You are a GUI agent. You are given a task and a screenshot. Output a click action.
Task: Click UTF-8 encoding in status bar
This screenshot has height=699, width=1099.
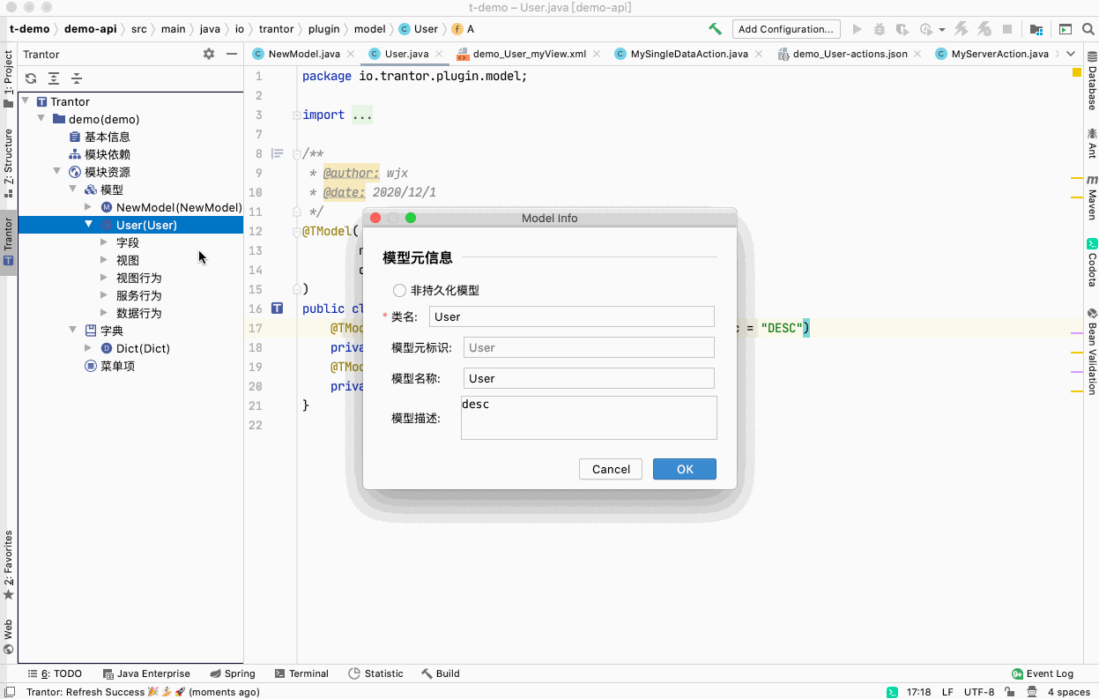[x=979, y=692]
